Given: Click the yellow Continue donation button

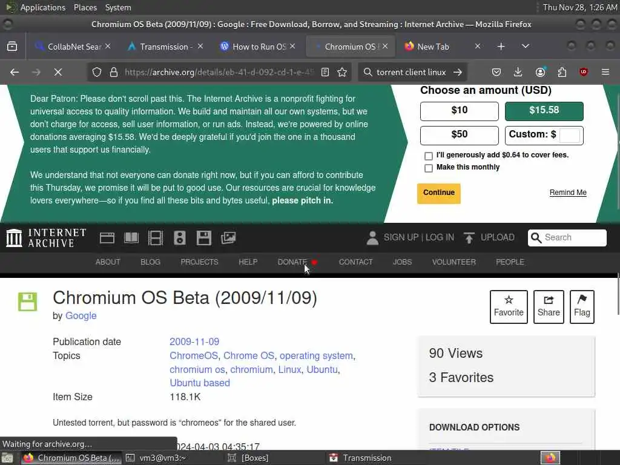Looking at the screenshot, I should [439, 193].
